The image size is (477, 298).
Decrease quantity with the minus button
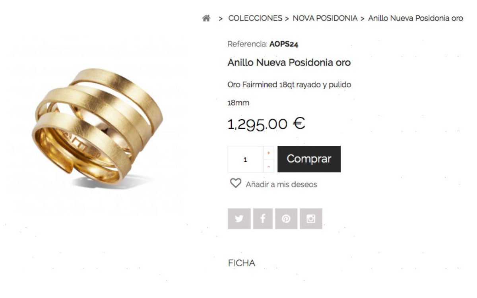coord(269,166)
